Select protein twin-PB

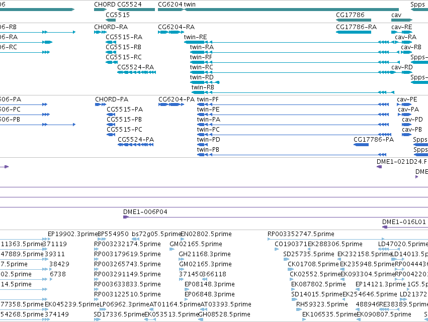tap(208, 150)
